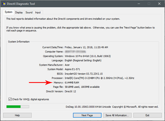
Task: Click Windows 10 Pro 64-bit operating system text
Action: (88, 56)
